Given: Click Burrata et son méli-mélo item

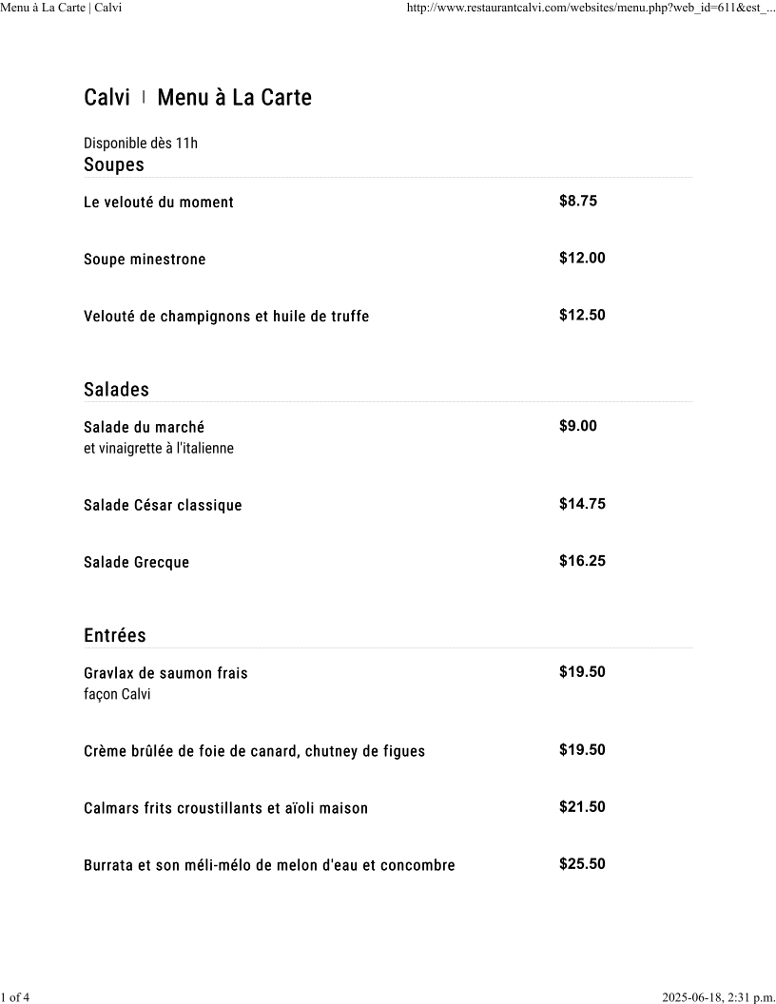Looking at the screenshot, I should [269, 865].
